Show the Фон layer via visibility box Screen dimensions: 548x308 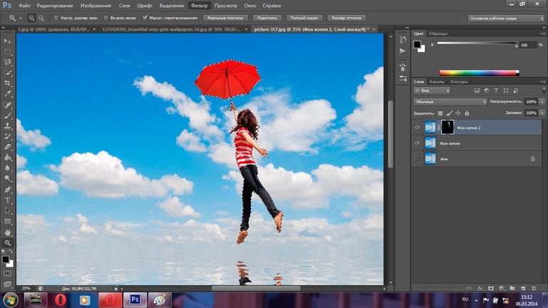coord(417,159)
